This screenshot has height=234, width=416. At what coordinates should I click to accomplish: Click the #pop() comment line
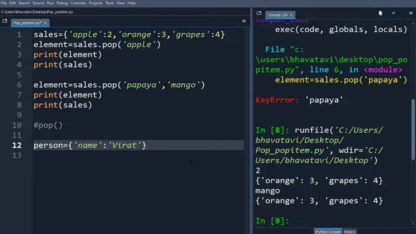pos(48,125)
